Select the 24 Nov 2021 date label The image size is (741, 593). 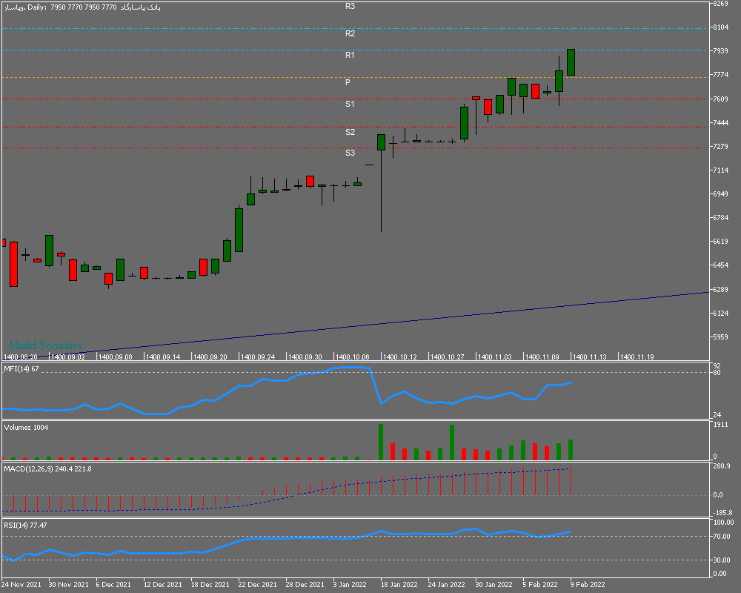21,585
